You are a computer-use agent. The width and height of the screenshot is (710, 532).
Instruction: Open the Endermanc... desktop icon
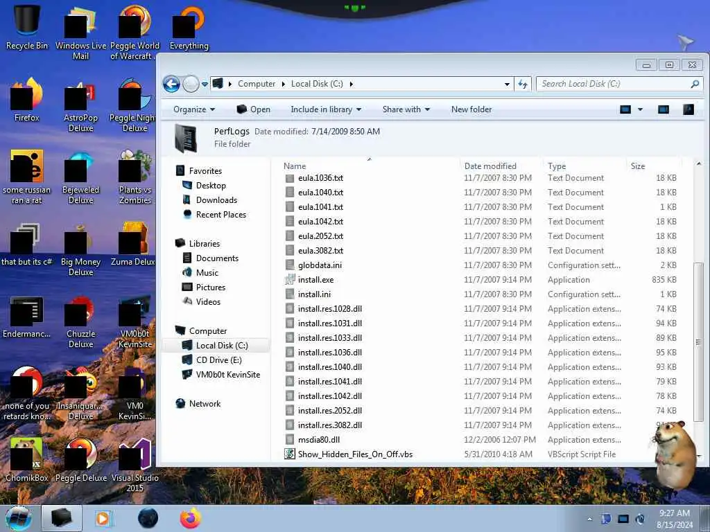pos(27,317)
